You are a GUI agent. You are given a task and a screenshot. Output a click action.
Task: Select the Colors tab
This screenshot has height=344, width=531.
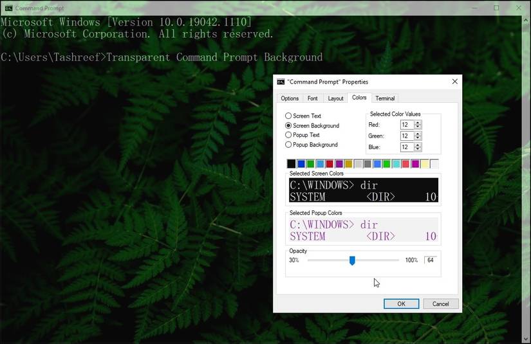coord(359,98)
